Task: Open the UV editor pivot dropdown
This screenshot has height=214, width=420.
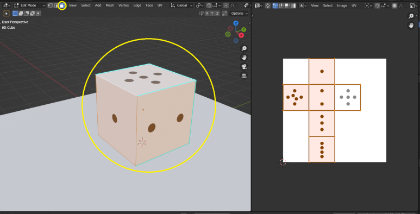Action: pyautogui.click(x=368, y=5)
